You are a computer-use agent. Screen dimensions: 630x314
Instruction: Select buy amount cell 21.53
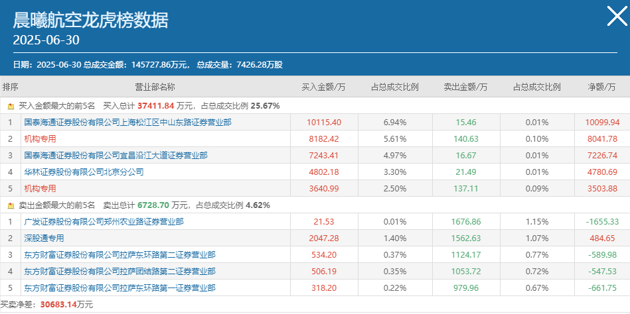[324, 221]
